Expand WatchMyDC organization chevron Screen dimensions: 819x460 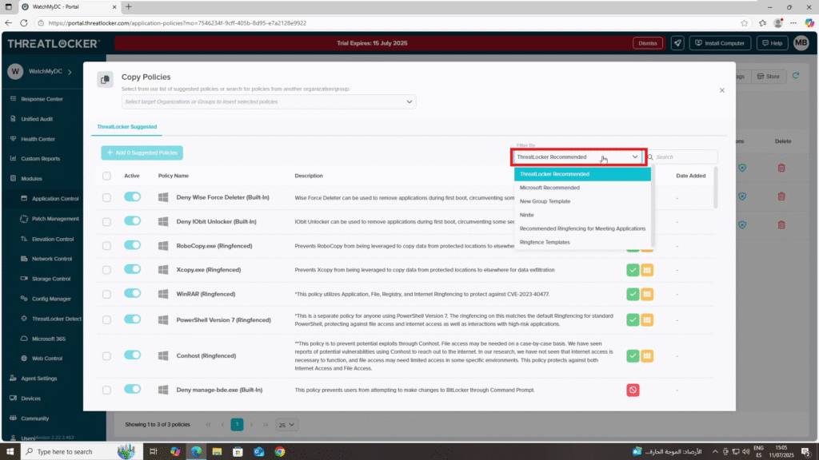[x=70, y=71]
